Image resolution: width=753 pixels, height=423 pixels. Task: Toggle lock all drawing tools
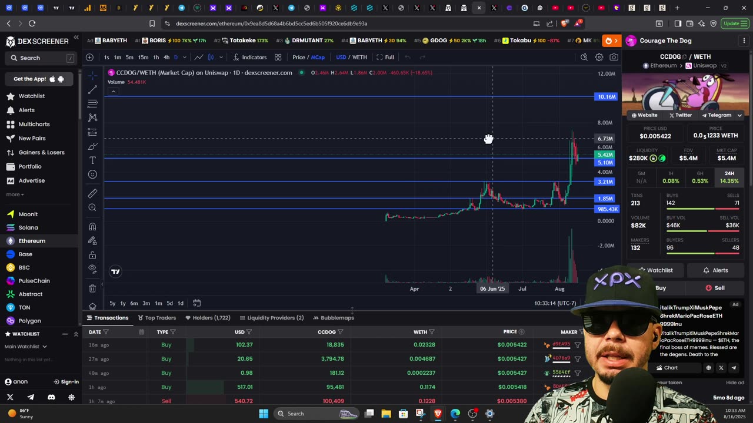pyautogui.click(x=92, y=255)
